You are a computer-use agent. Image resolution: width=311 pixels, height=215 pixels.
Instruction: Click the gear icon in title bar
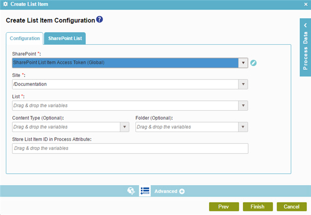5,4
